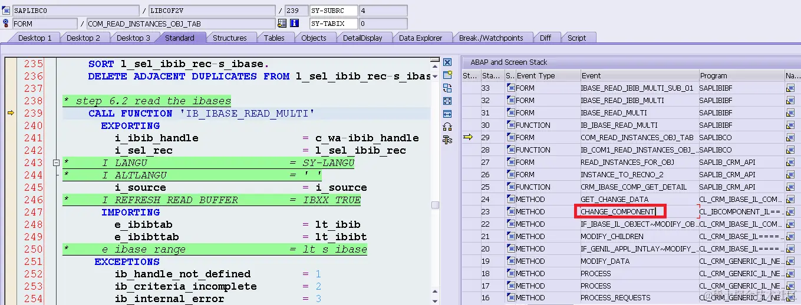Click the headset services icon on side toolbar

coord(447,127)
